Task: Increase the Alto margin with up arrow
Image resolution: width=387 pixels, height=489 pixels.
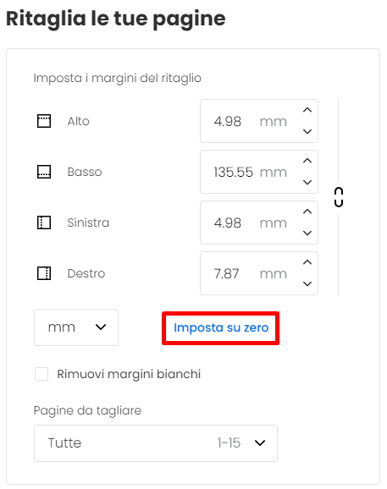Action: coord(307,110)
